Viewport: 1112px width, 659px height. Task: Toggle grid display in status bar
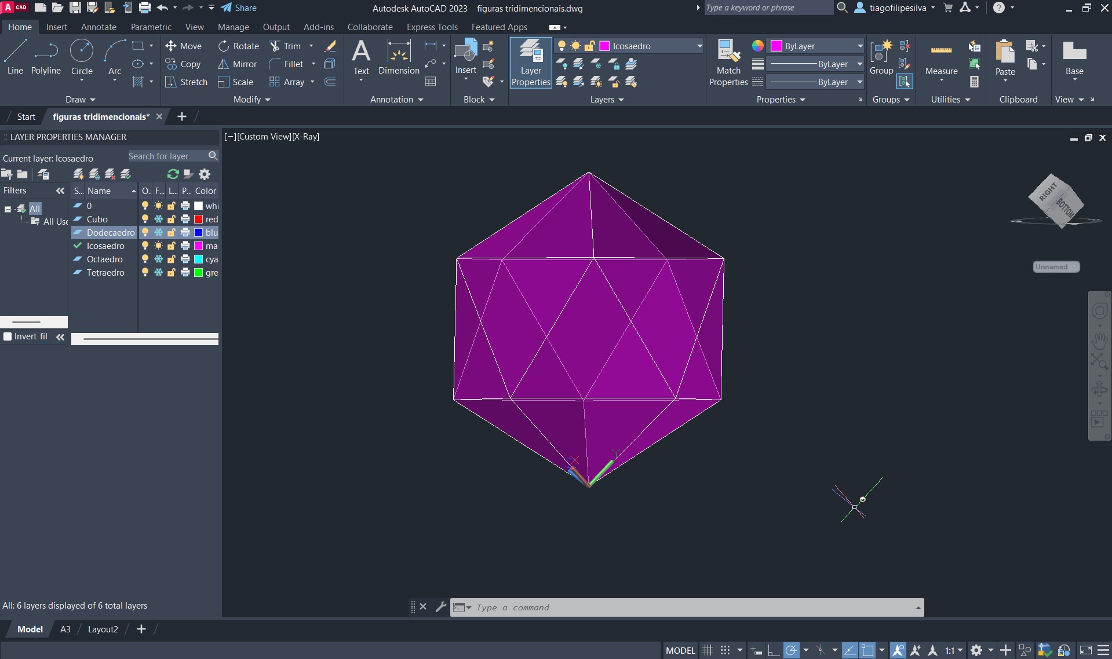[708, 650]
